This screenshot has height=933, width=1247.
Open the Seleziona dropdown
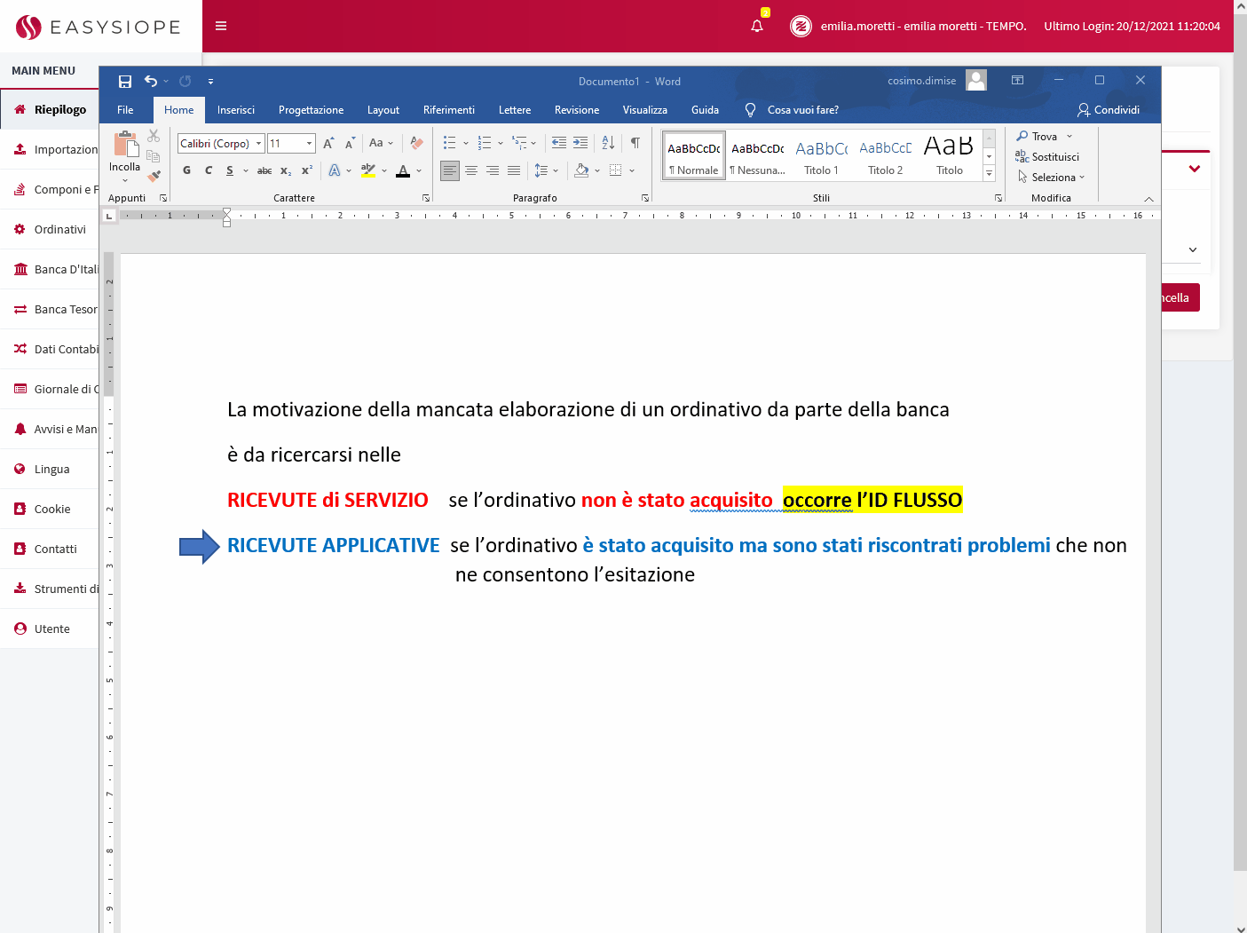1052,178
